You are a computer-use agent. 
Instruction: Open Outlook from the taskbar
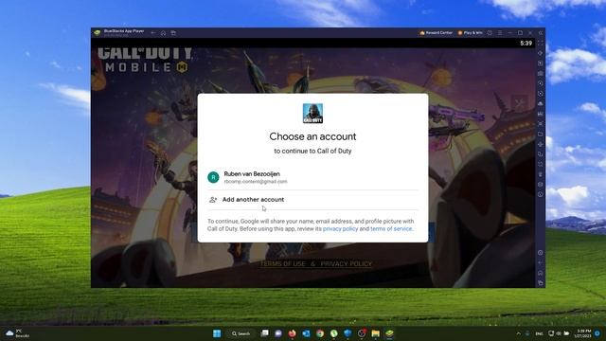tap(306, 333)
